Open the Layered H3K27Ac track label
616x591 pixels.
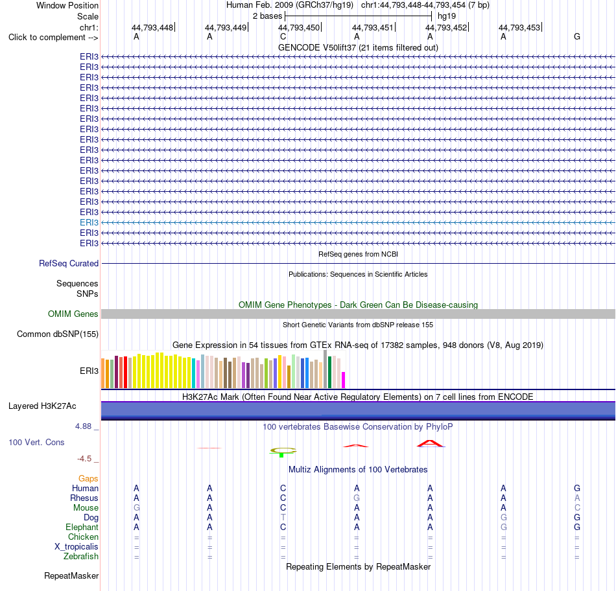pos(42,406)
